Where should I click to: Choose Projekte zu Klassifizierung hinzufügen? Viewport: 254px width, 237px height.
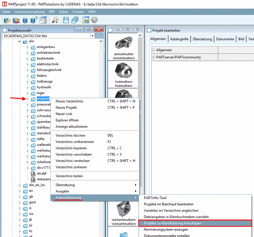pyautogui.click(x=195, y=223)
